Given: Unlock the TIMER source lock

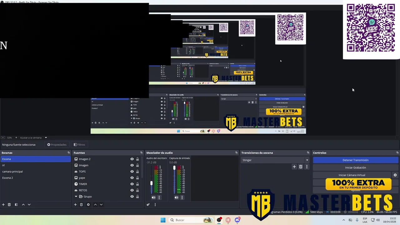Looking at the screenshot, I should [x=137, y=184].
